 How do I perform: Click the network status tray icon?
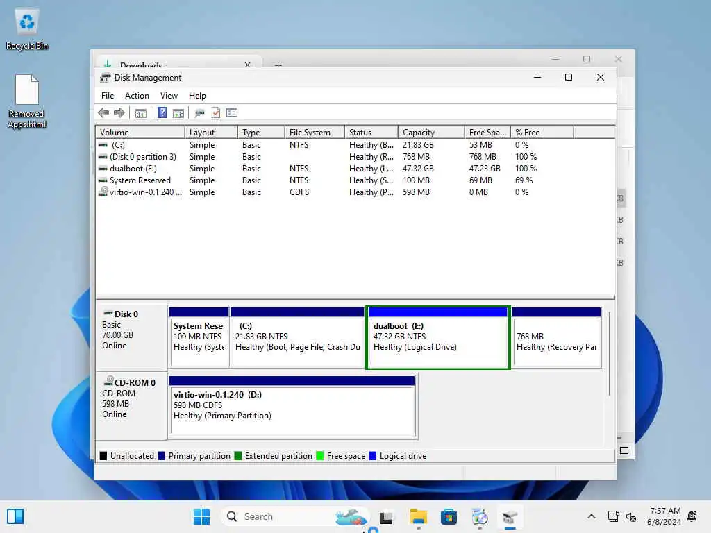613,516
